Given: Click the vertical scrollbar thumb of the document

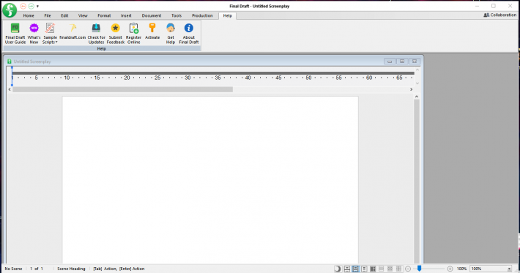Looking at the screenshot, I should coord(417,181).
